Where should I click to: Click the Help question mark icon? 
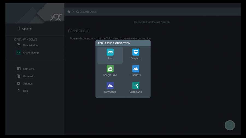pos(19,91)
